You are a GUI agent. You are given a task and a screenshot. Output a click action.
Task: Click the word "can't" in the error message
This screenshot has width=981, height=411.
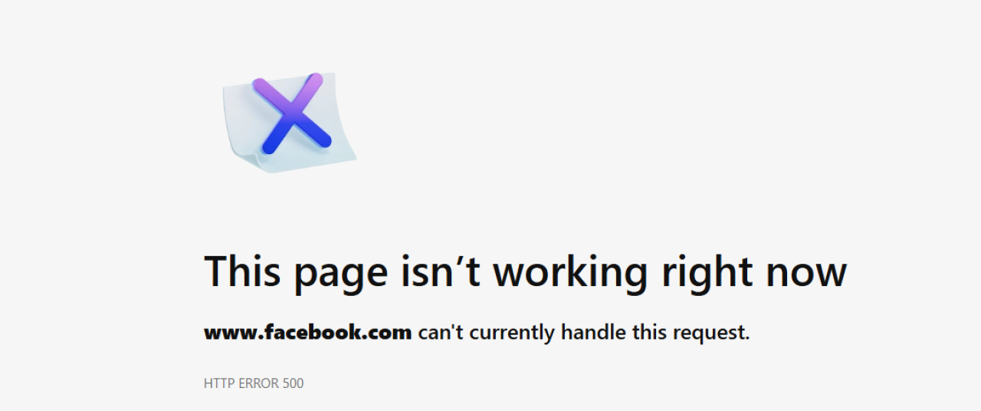pyautogui.click(x=441, y=333)
